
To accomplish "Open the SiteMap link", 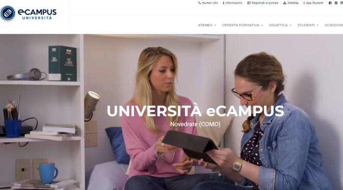I will 293,3.
